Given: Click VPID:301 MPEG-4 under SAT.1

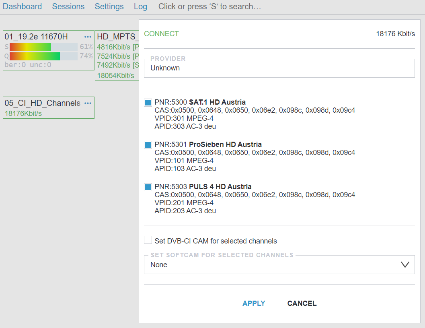Looking at the screenshot, I should pos(184,118).
